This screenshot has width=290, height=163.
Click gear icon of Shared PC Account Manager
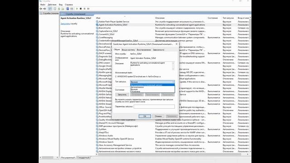(x=97, y=123)
